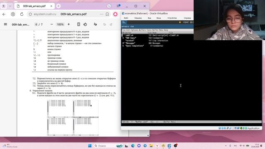
Task: Open the Ввод menu in VirtualBox
Action: pos(159,18)
